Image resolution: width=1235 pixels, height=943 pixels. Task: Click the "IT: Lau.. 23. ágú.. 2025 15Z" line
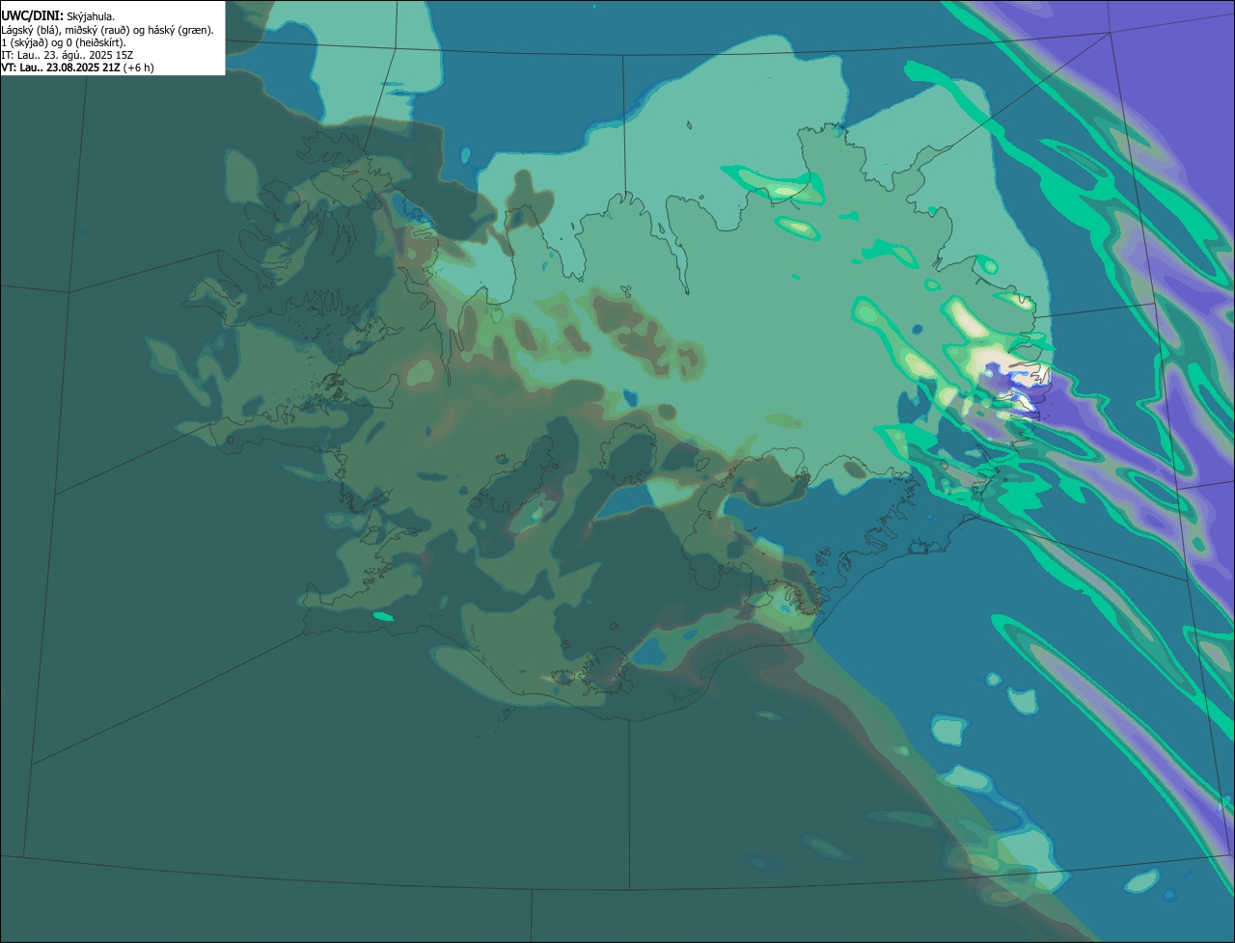point(67,55)
